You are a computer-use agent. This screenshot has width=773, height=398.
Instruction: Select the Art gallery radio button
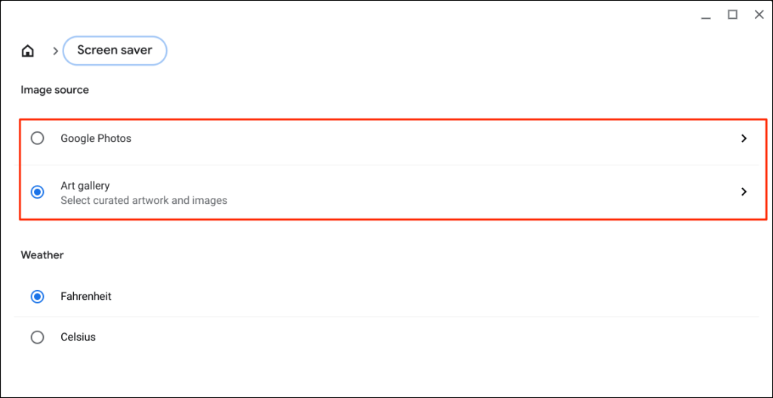[37, 192]
